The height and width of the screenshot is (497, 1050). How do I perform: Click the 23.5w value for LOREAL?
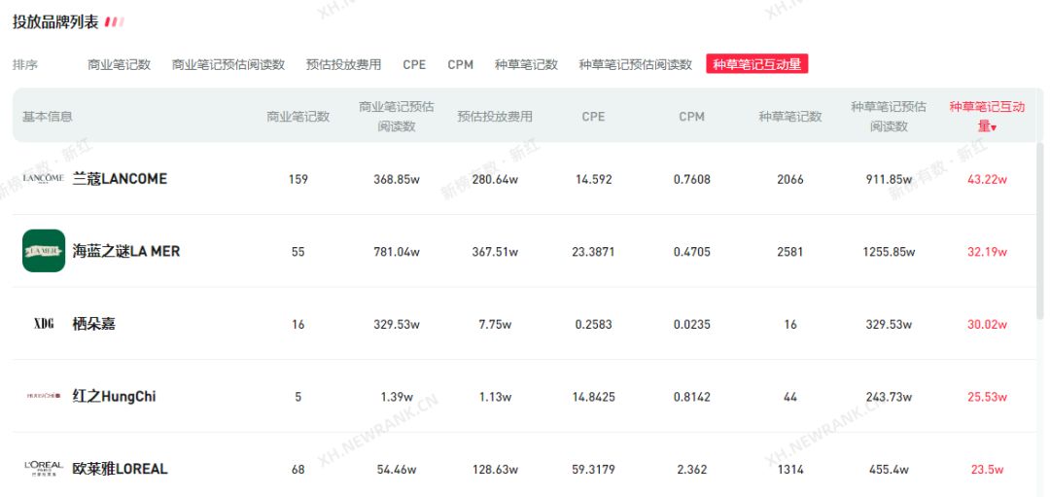click(x=987, y=469)
